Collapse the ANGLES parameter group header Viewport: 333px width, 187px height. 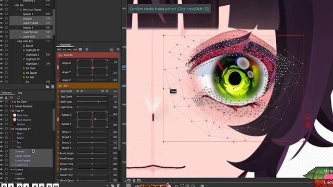(87, 55)
